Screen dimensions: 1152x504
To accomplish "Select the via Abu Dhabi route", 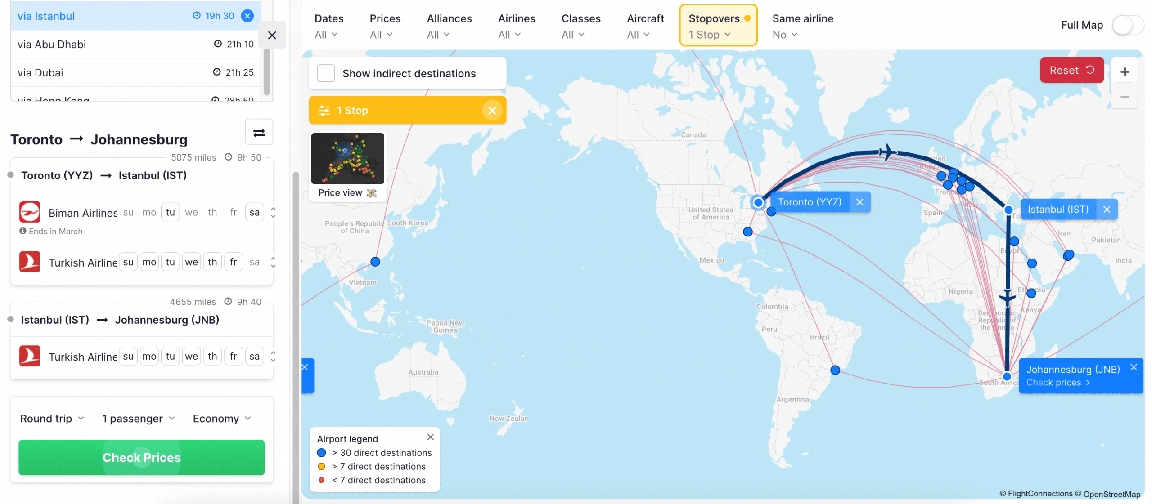I will 135,44.
